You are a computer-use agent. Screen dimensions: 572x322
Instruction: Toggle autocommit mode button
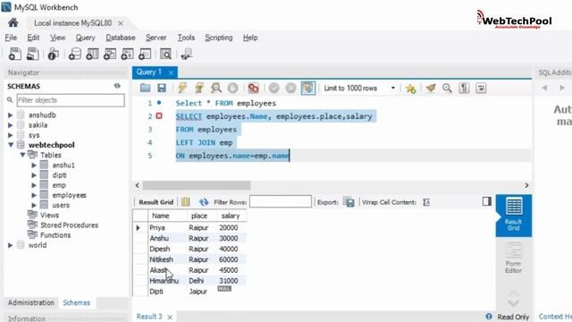pos(307,88)
